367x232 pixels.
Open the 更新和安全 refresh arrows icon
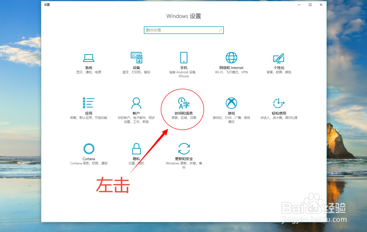point(184,149)
